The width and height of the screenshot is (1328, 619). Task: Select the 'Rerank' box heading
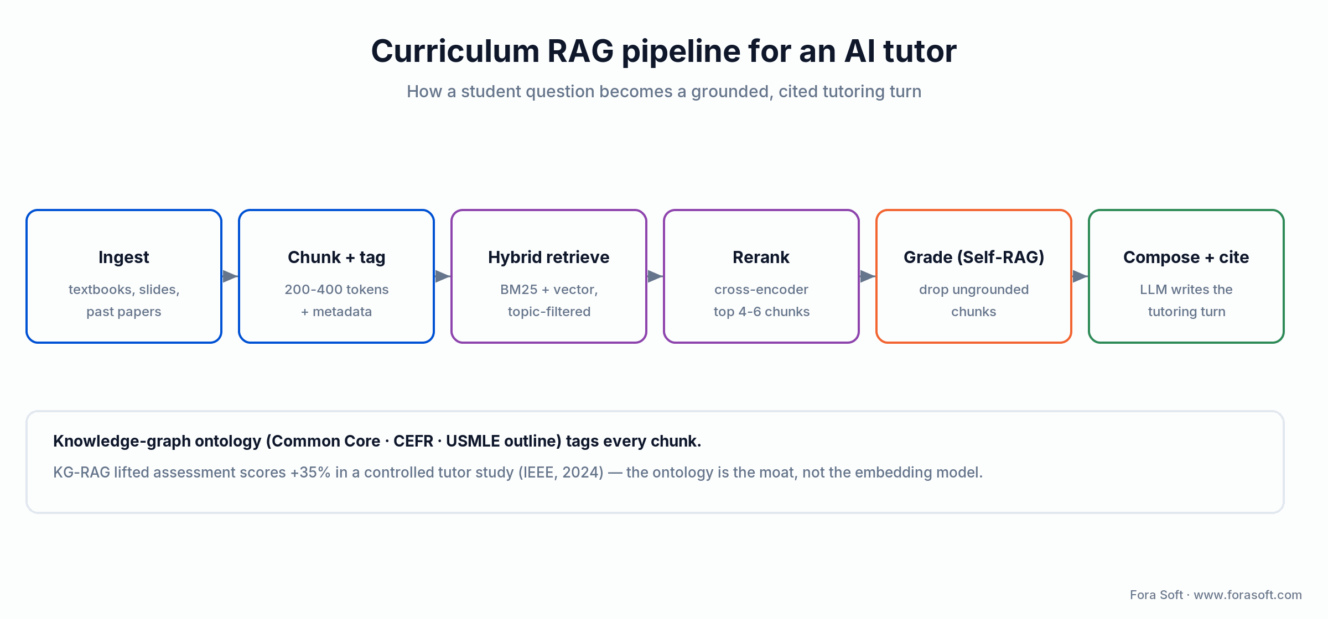[x=761, y=257]
